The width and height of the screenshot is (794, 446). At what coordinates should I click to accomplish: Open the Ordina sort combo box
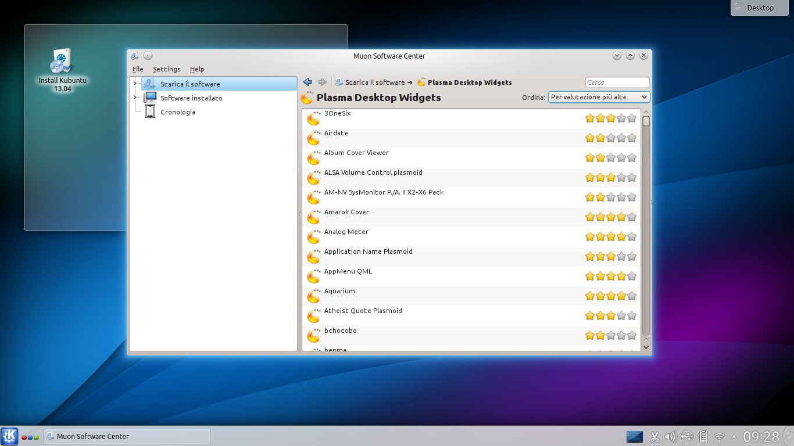tap(599, 97)
